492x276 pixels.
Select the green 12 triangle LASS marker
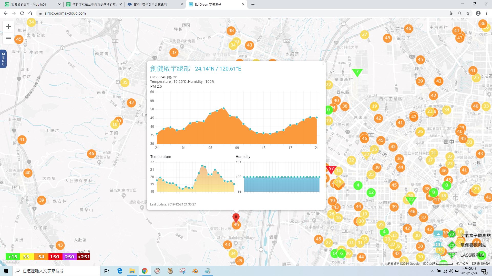click(x=411, y=201)
